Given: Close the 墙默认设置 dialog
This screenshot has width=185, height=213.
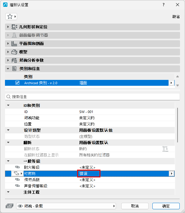Looking at the screenshot, I should (x=178, y=5).
